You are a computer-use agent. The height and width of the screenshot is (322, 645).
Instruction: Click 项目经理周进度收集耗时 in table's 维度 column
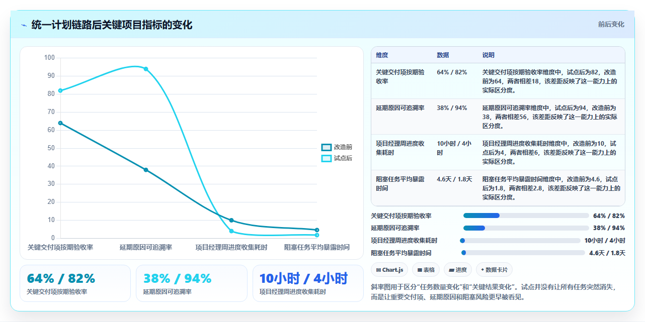pyautogui.click(x=400, y=148)
